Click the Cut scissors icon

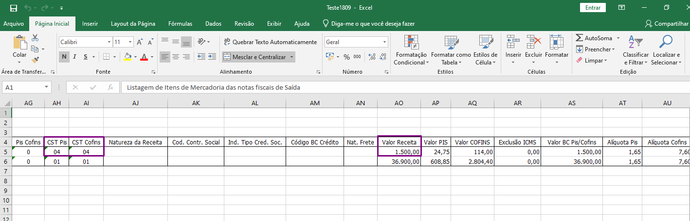click(x=35, y=38)
